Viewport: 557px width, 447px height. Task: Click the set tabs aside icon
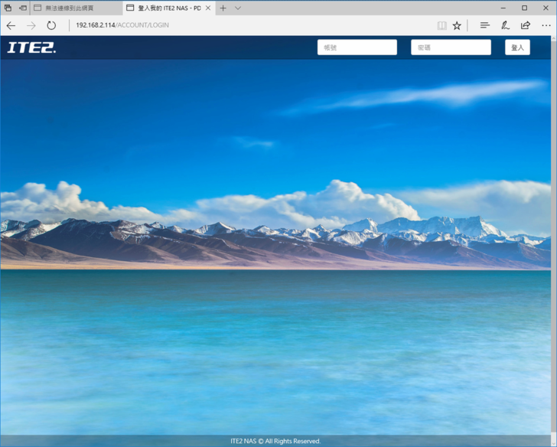pos(23,8)
